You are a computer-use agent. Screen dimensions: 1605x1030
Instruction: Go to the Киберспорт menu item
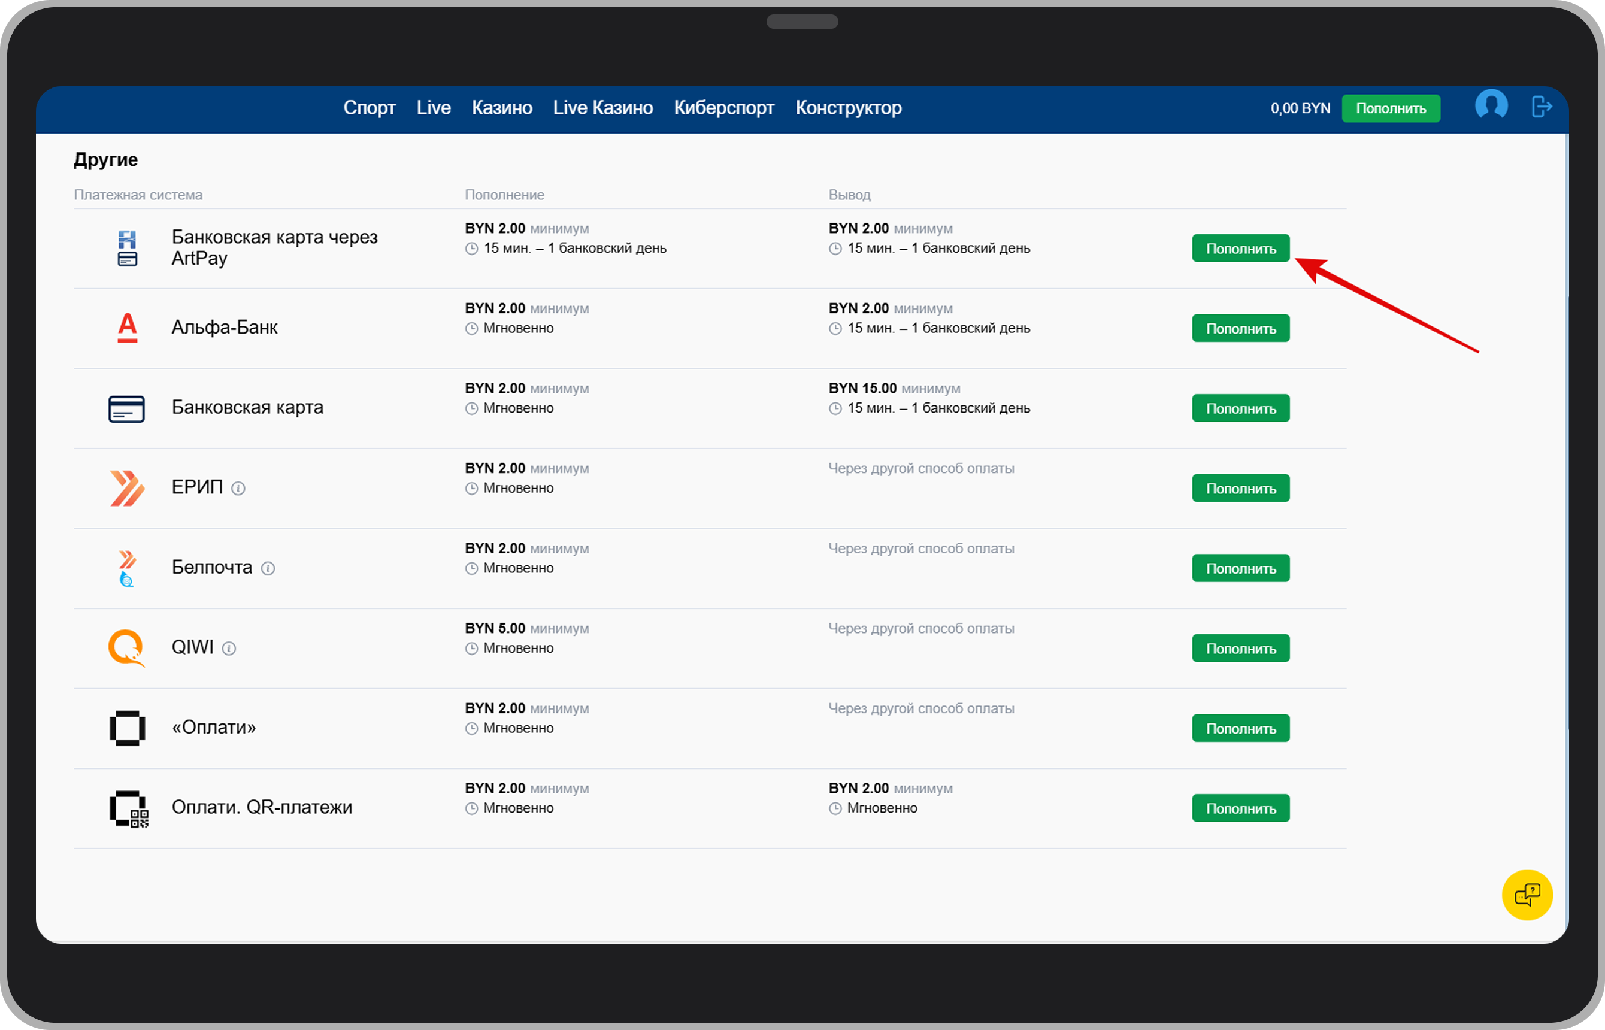pyautogui.click(x=723, y=108)
